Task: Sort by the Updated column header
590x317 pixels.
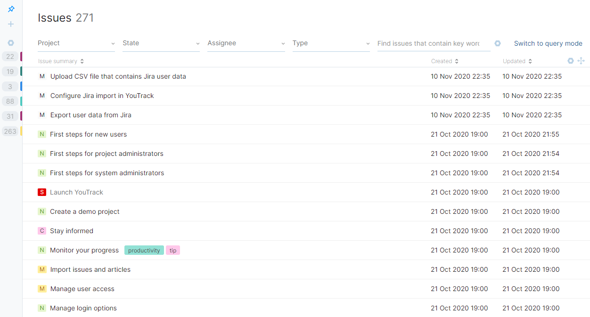Action: tap(517, 61)
